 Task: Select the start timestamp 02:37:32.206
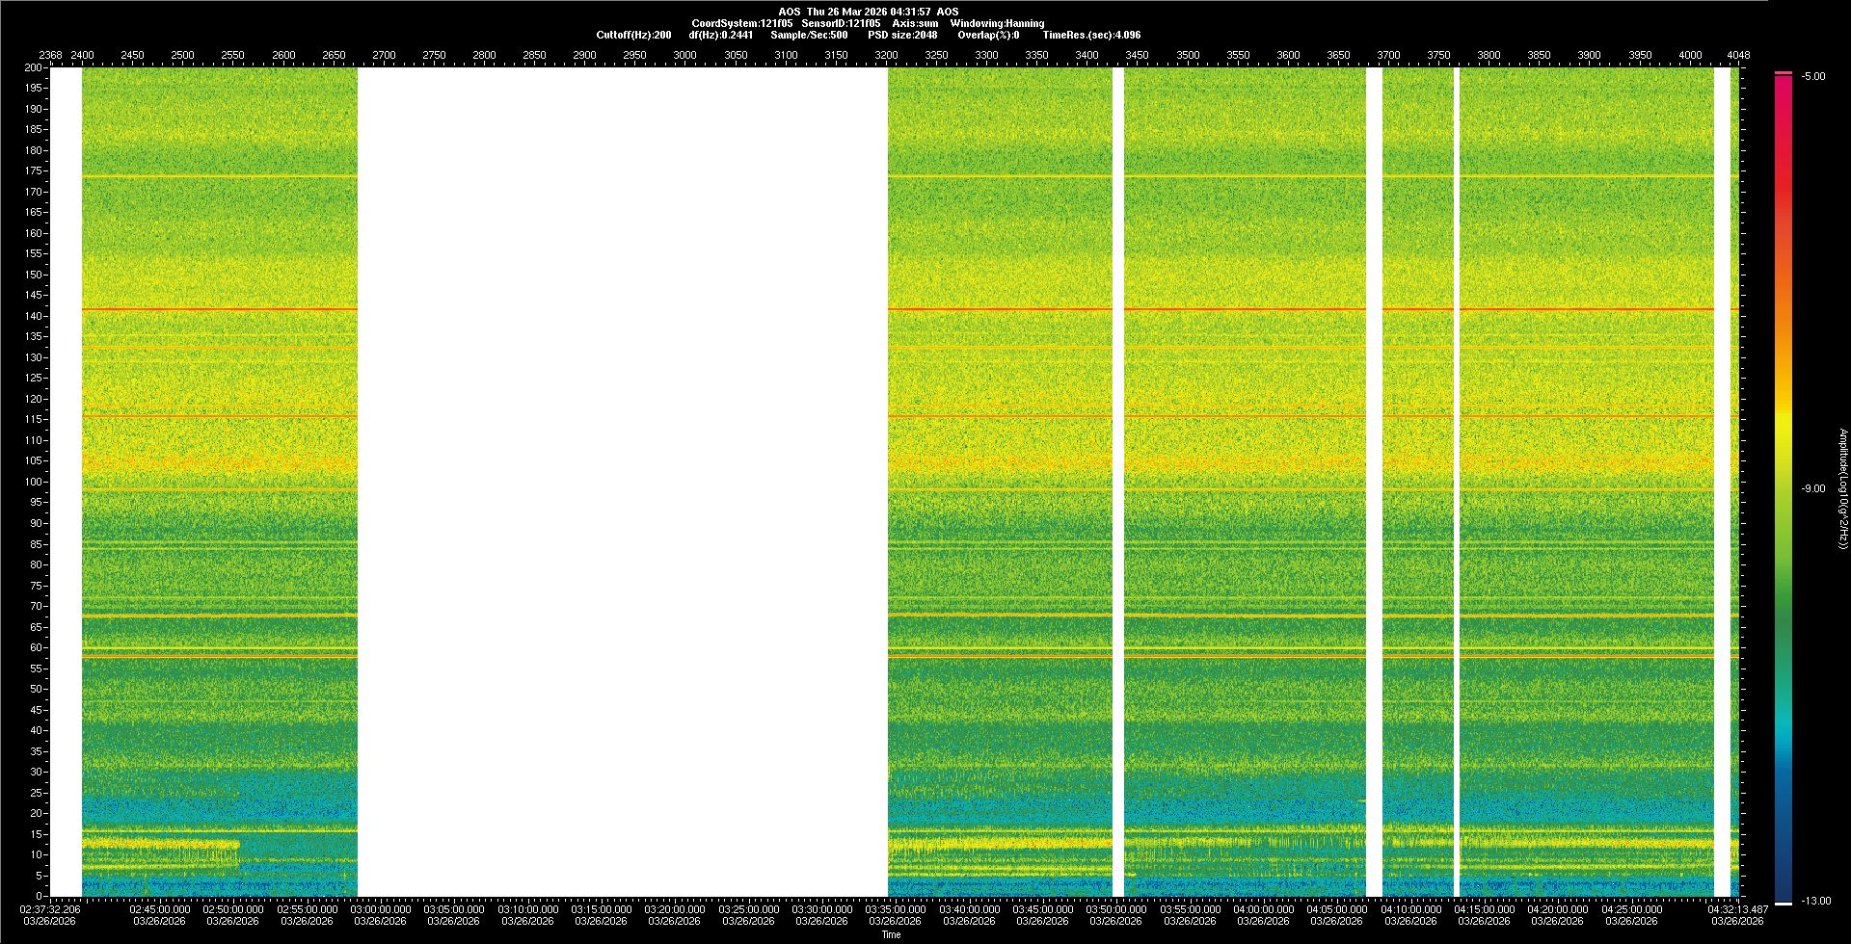(51, 909)
